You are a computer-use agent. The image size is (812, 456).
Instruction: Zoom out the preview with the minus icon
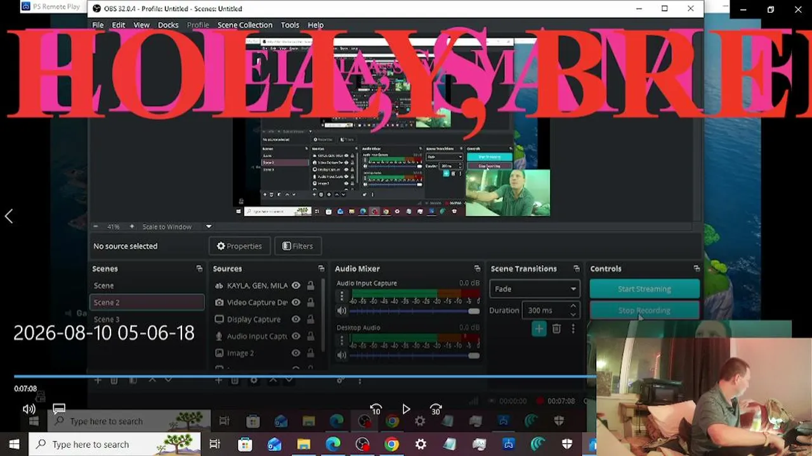click(x=96, y=226)
